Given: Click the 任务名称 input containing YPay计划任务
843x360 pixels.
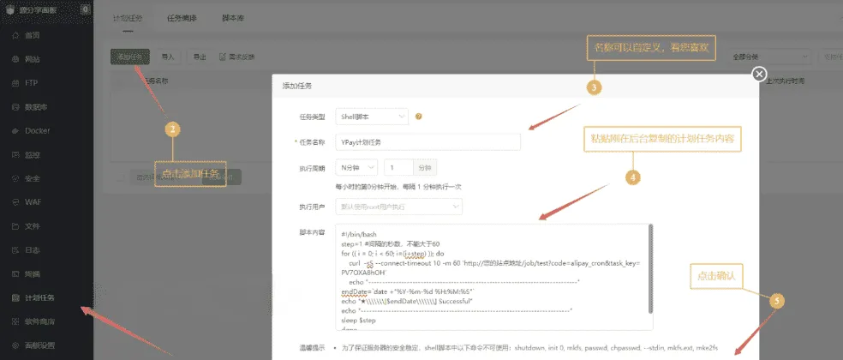Looking at the screenshot, I should pos(427,142).
